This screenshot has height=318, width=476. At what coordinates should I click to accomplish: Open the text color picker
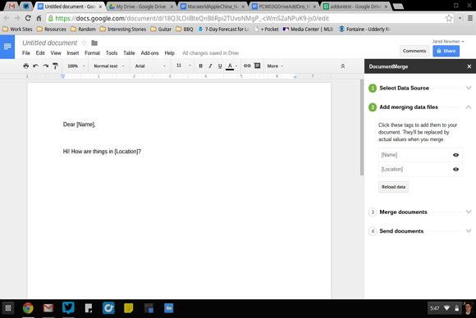click(230, 66)
